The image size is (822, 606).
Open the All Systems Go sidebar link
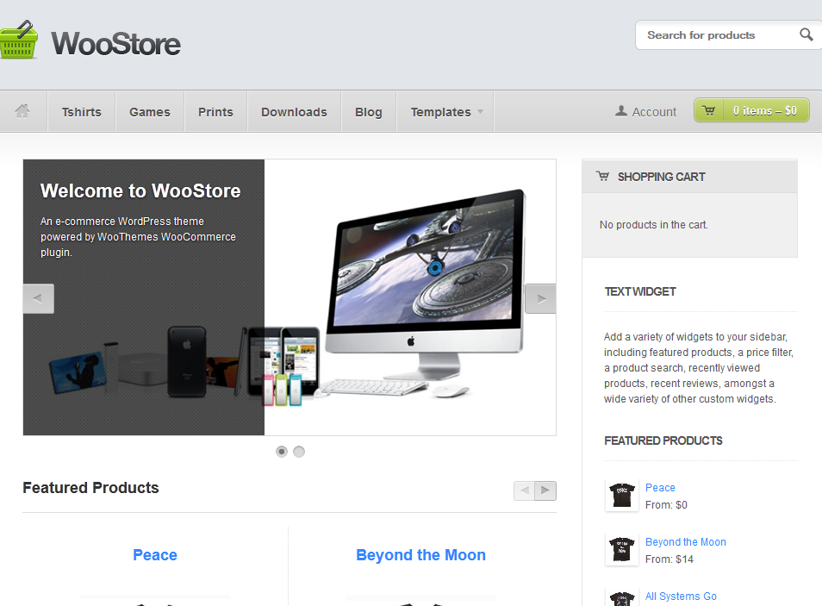pyautogui.click(x=681, y=596)
